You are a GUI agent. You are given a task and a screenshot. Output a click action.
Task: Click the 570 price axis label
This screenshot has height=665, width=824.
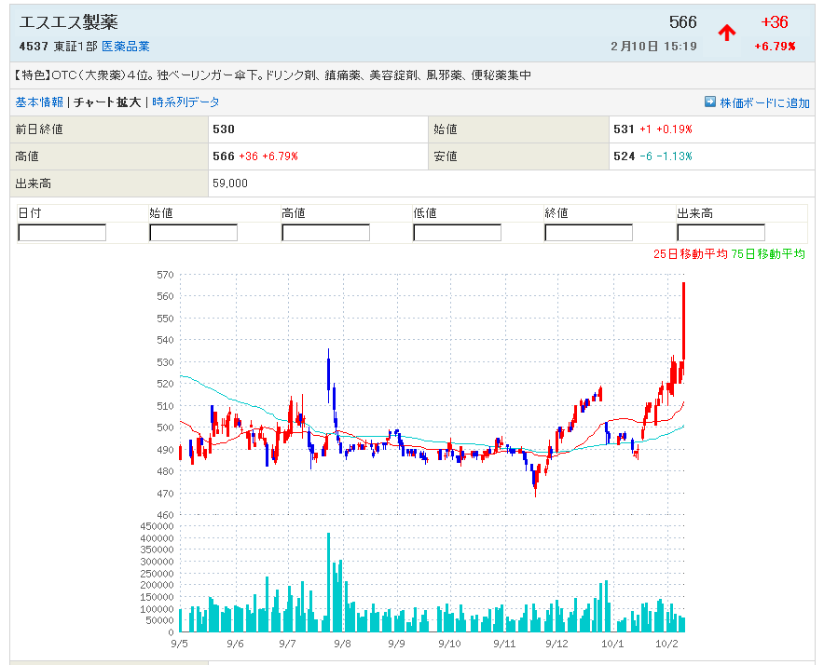pos(165,275)
